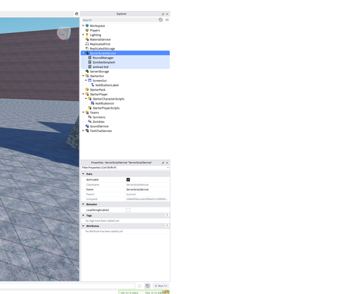This screenshot has width=351, height=294.
Task: Click the ServerScriptService cloud icon
Action: point(87,53)
